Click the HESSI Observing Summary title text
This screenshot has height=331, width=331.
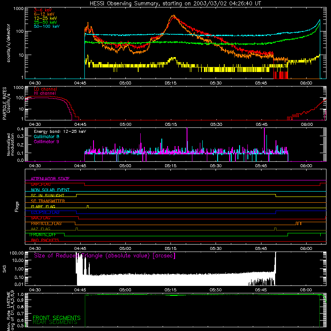point(175,4)
